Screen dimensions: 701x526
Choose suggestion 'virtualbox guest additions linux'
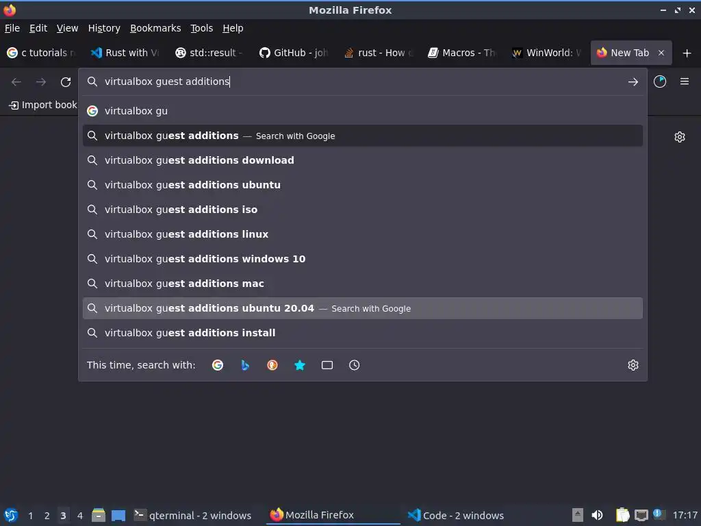click(363, 234)
